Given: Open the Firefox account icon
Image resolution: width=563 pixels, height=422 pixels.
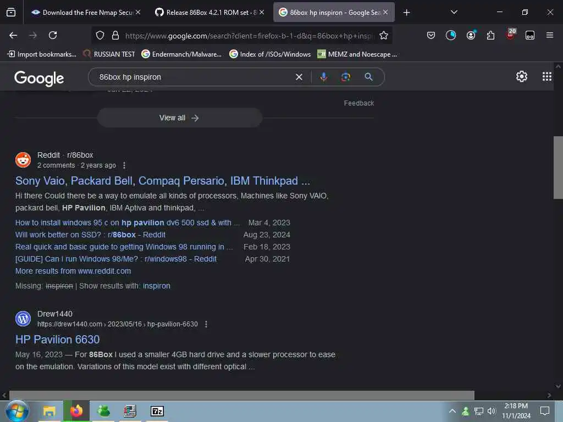Looking at the screenshot, I should coord(471,35).
